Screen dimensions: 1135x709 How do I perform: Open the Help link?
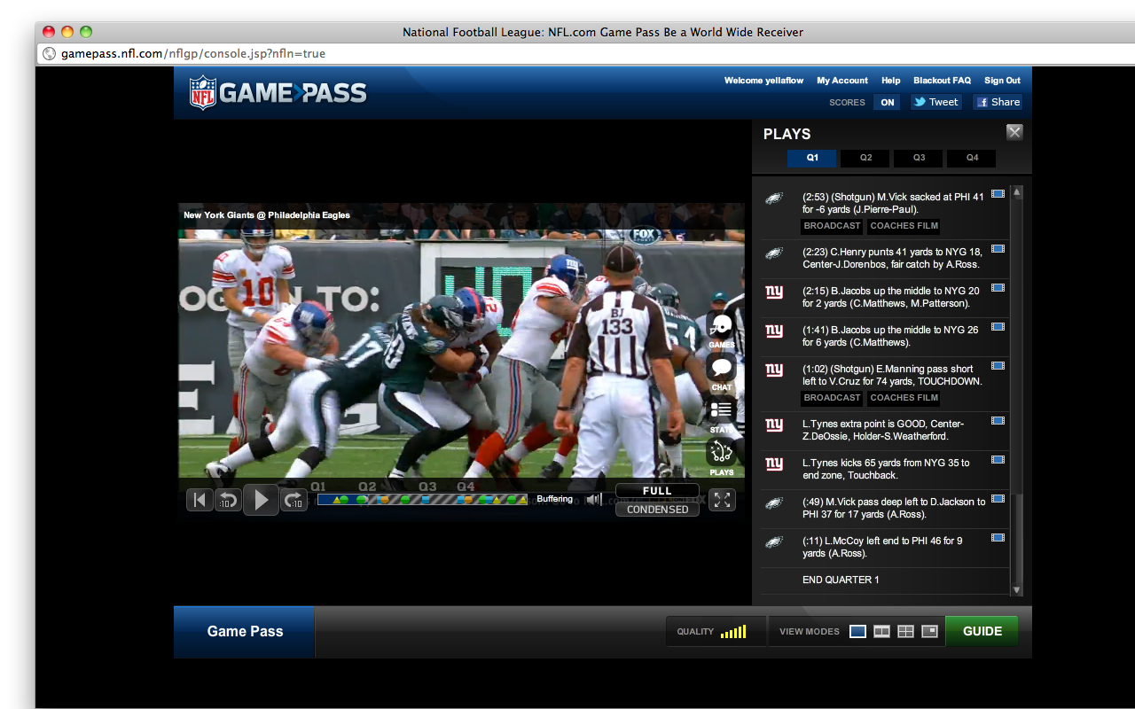pos(891,81)
